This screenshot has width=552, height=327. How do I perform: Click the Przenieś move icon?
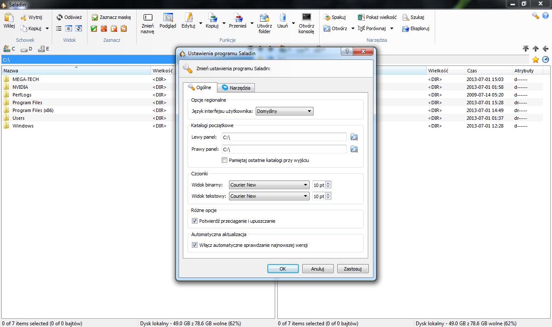(238, 18)
